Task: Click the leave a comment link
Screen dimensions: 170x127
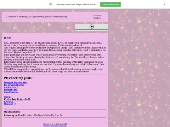Action: click(x=55, y=124)
